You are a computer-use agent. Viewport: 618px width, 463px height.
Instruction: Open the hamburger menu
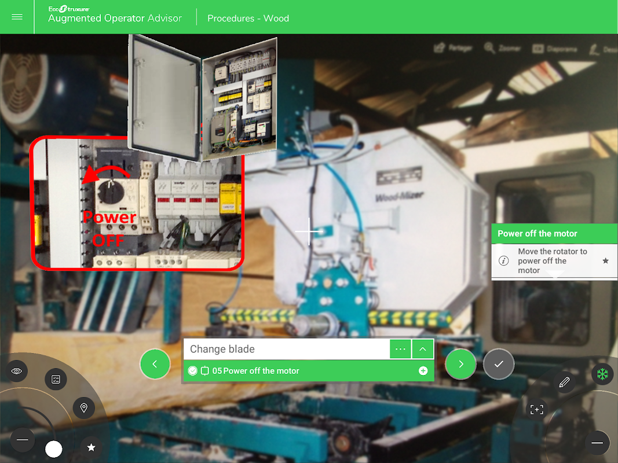click(x=17, y=17)
